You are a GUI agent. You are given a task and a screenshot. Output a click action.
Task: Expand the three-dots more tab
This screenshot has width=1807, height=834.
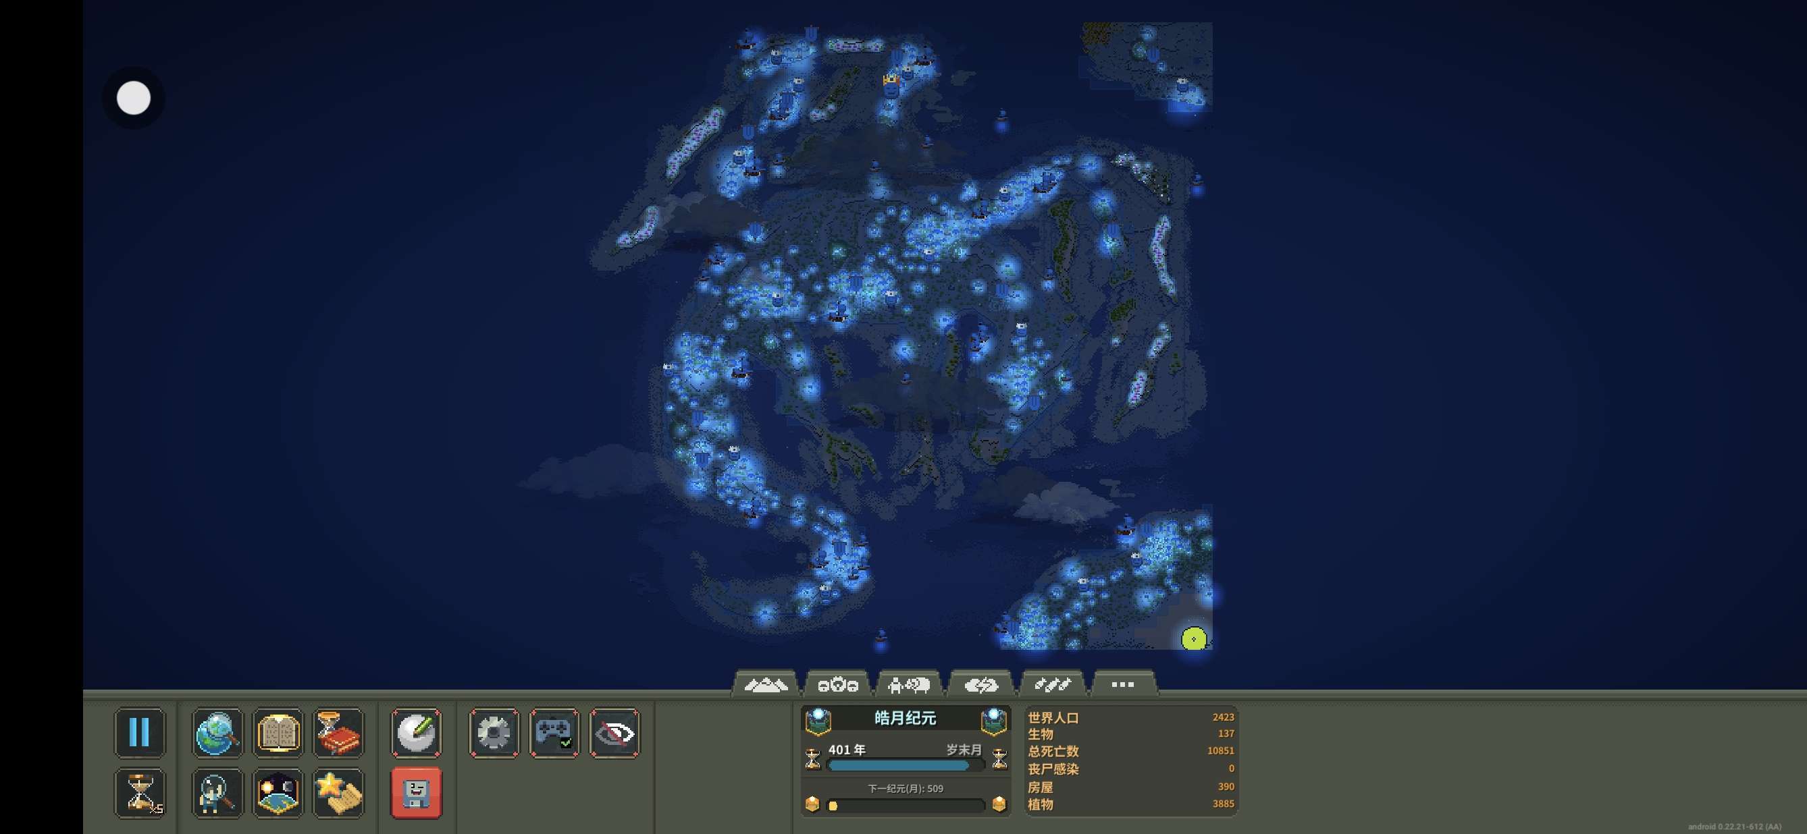1122,685
